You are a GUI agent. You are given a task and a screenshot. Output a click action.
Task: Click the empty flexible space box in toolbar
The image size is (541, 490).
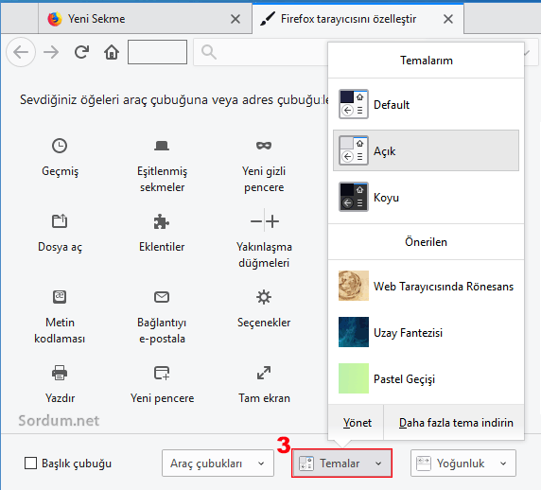tap(157, 52)
